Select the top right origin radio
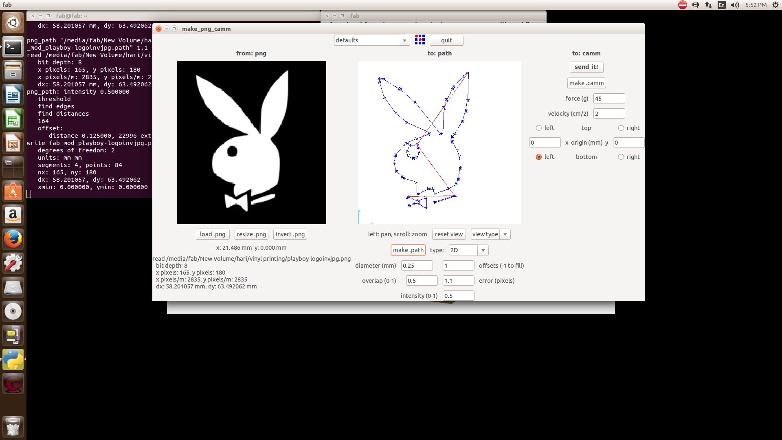 coord(621,128)
